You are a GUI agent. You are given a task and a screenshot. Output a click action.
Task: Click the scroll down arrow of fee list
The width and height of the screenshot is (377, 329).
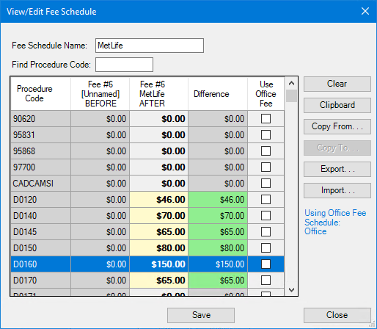291,290
